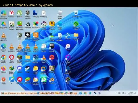Launch the EA app shortcut
The image size is (138, 103).
[x=52, y=58]
